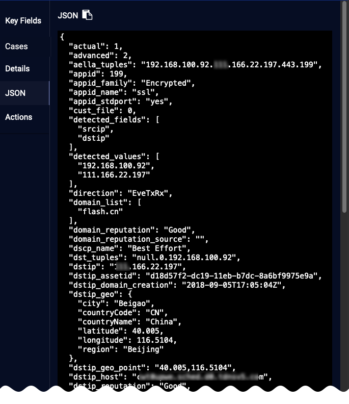Click the "dstip_assetid" value line
The image size is (349, 404).
coord(196,276)
